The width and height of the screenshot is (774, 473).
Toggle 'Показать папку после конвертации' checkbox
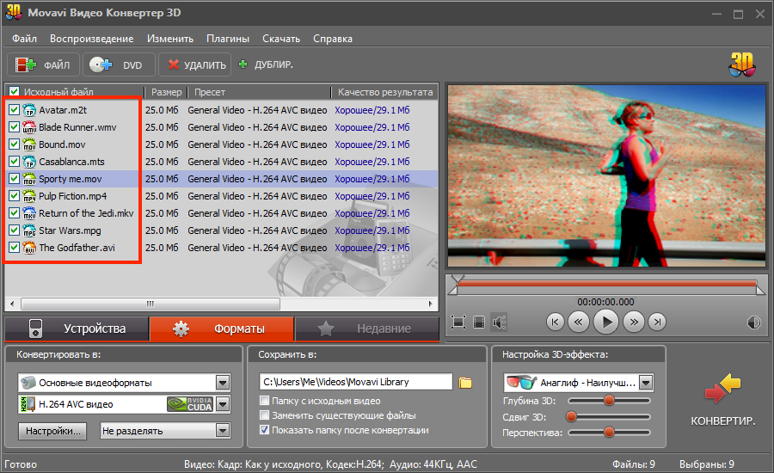(265, 430)
